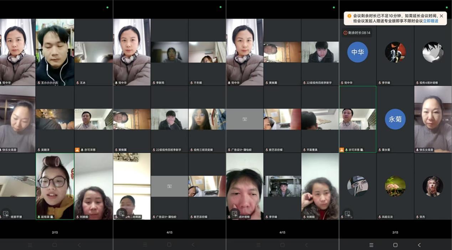This screenshot has width=452, height=250.
Task: Tap the 剩余时长 08:14 countdown badge
Action: pos(357,33)
